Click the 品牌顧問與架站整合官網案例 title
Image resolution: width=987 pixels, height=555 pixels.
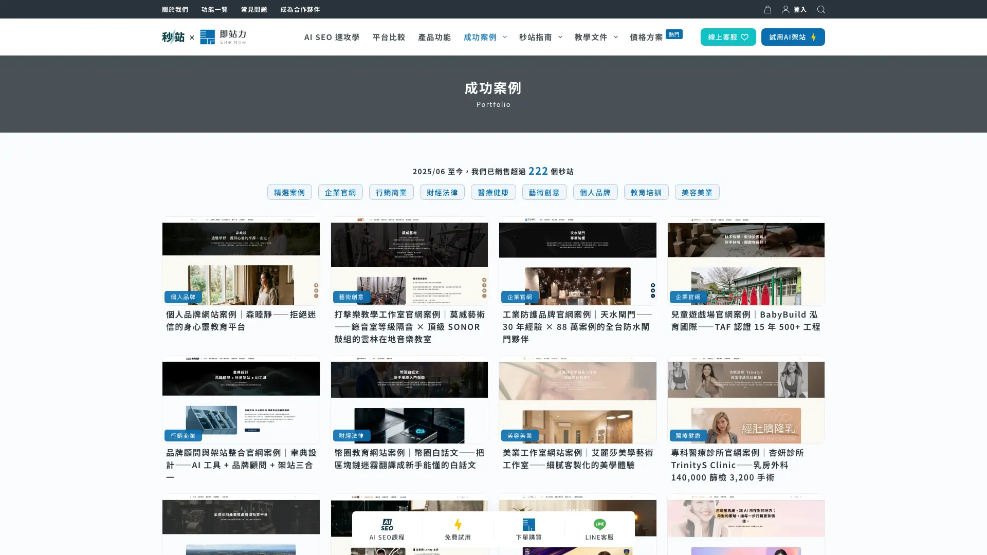241,465
